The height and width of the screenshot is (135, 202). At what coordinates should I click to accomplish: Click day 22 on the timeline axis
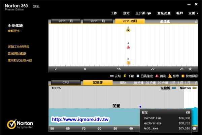pos(153,69)
